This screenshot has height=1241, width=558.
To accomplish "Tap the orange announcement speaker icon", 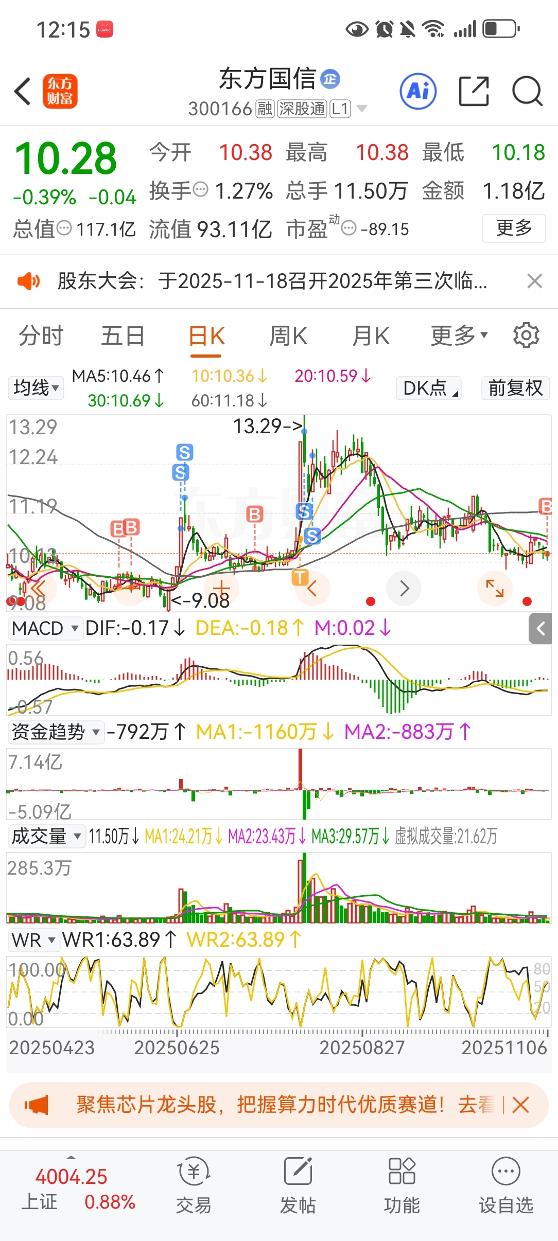I will [28, 281].
